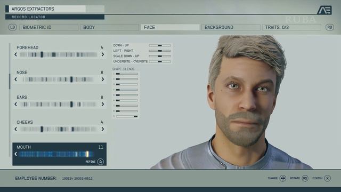
Task: Click the RB bumper icon
Action: pyautogui.click(x=329, y=27)
